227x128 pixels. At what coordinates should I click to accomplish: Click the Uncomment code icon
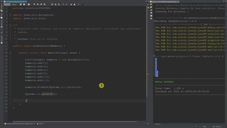pos(82,5)
